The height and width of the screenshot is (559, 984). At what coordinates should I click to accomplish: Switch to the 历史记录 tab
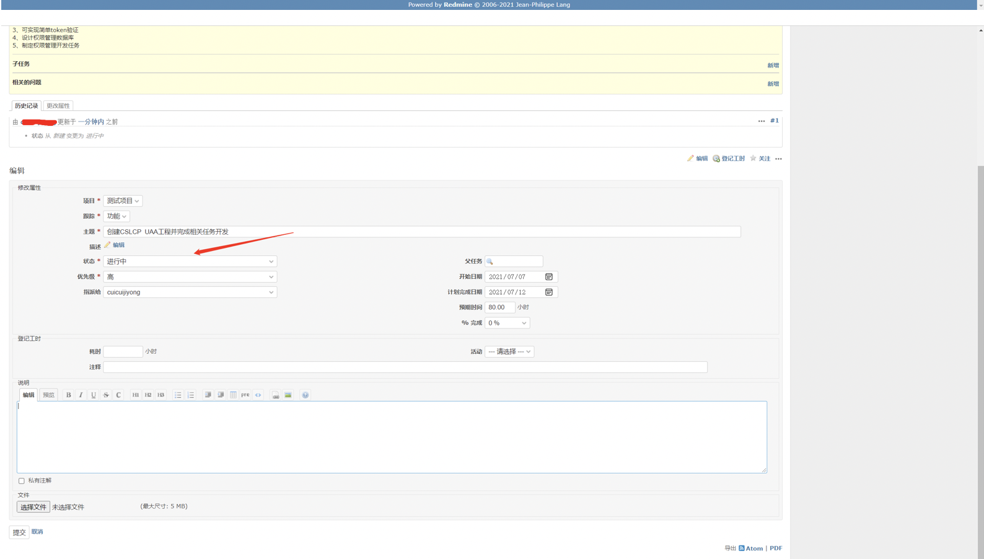[26, 106]
